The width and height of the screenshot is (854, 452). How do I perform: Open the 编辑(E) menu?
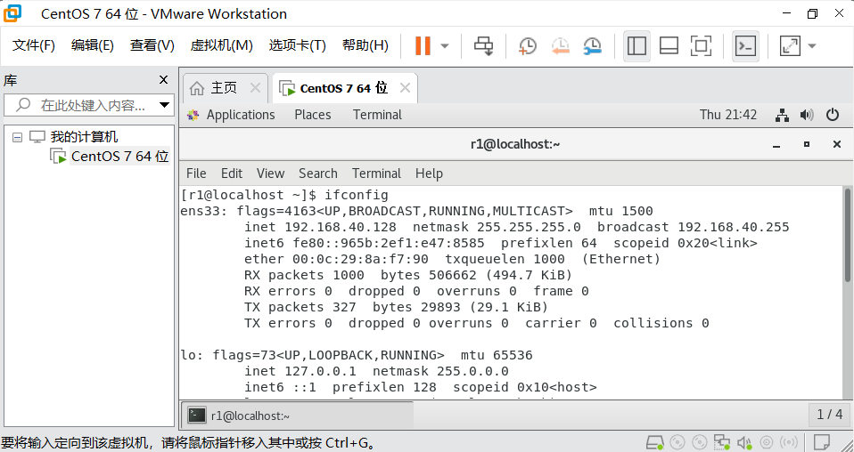point(93,45)
